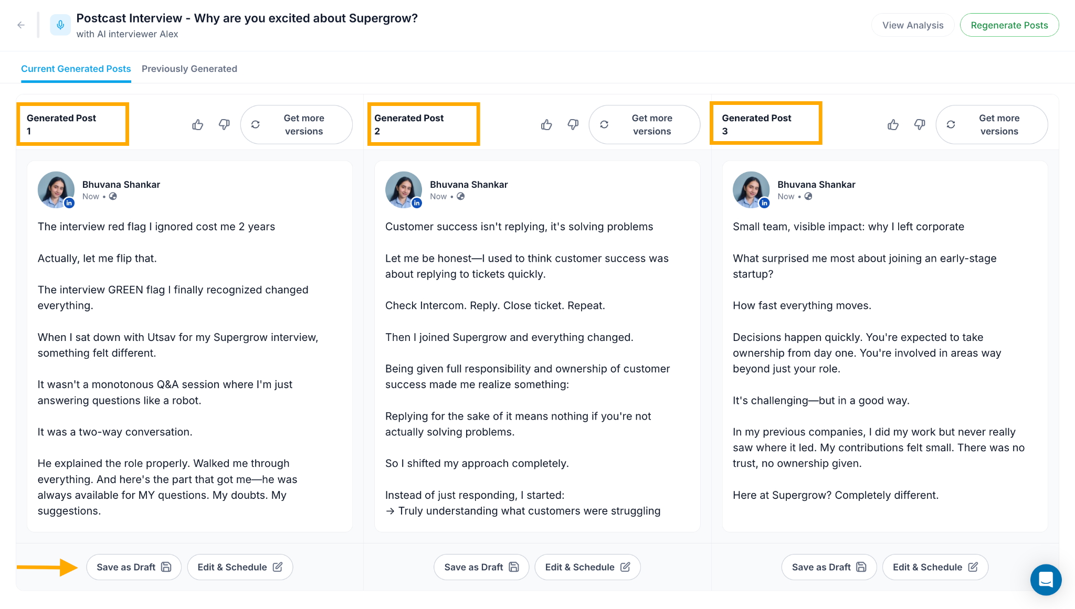Edit & Schedule Generated Post 1
Image resolution: width=1075 pixels, height=609 pixels.
point(240,567)
